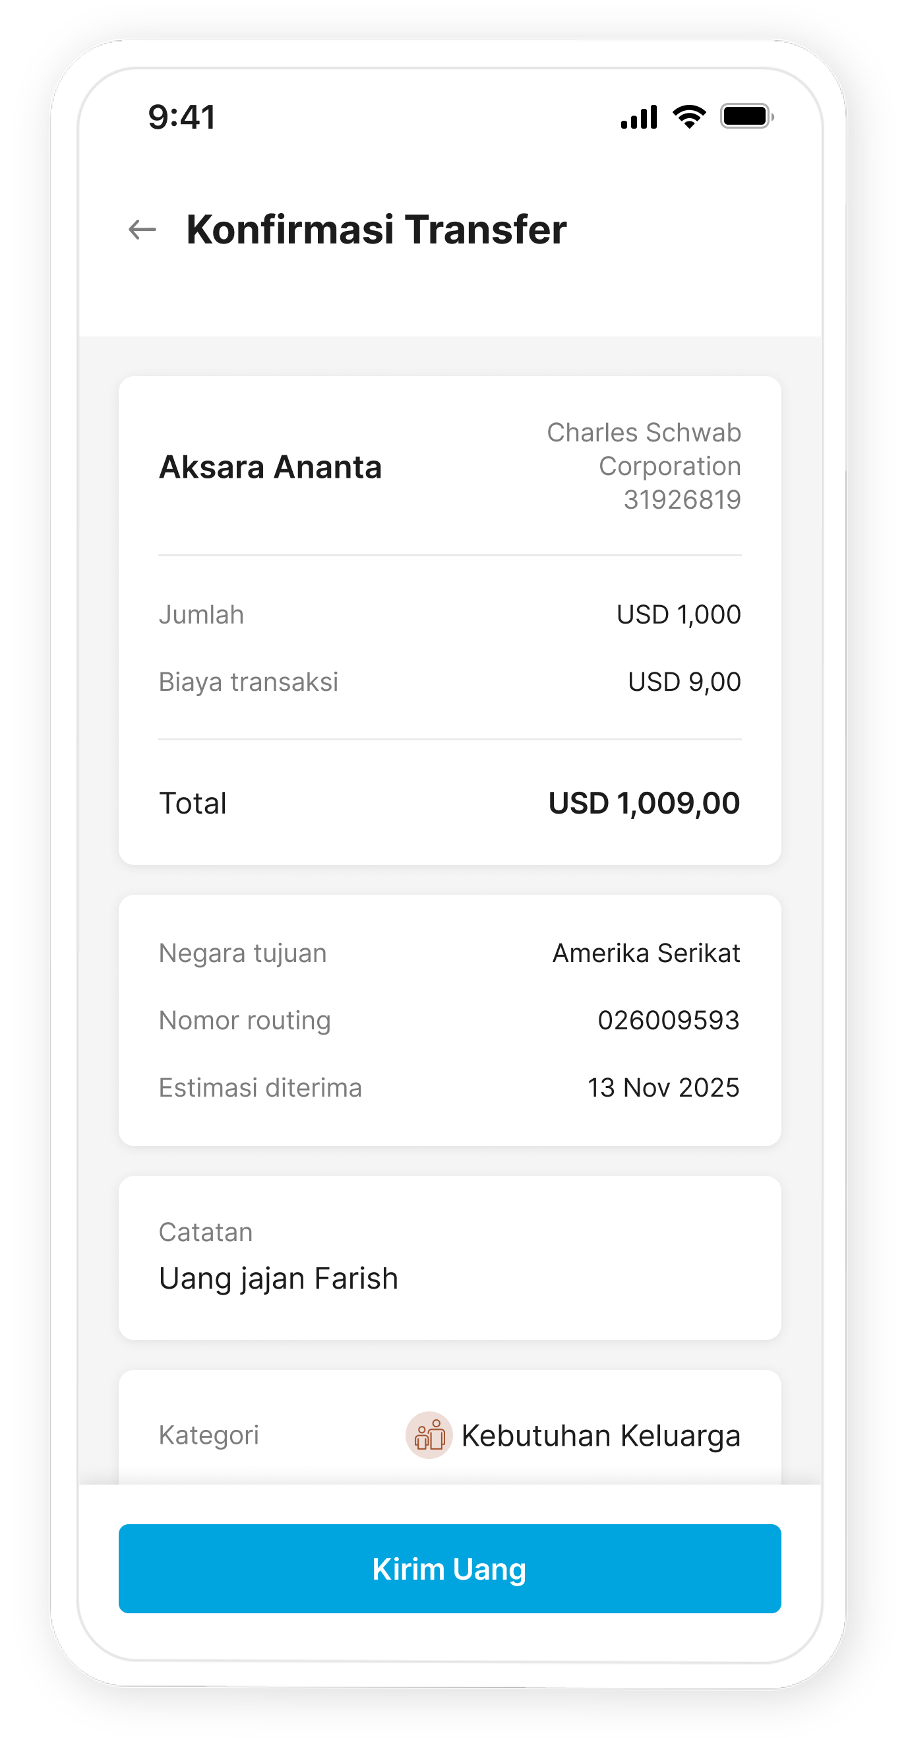The height and width of the screenshot is (1738, 910).
Task: Tap Charles Schwab Corporation bank details
Action: click(644, 449)
